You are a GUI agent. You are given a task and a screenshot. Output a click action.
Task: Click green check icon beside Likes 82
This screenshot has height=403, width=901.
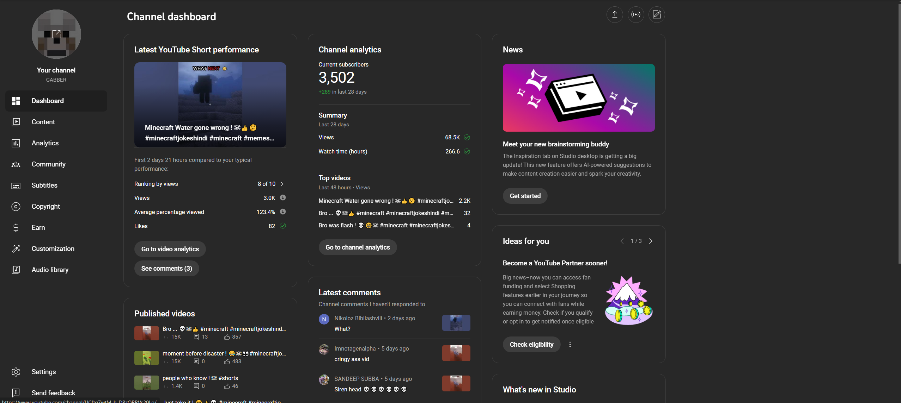click(283, 226)
